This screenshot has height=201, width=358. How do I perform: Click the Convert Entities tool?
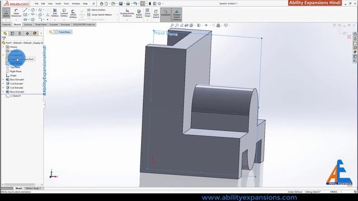tap(64, 13)
